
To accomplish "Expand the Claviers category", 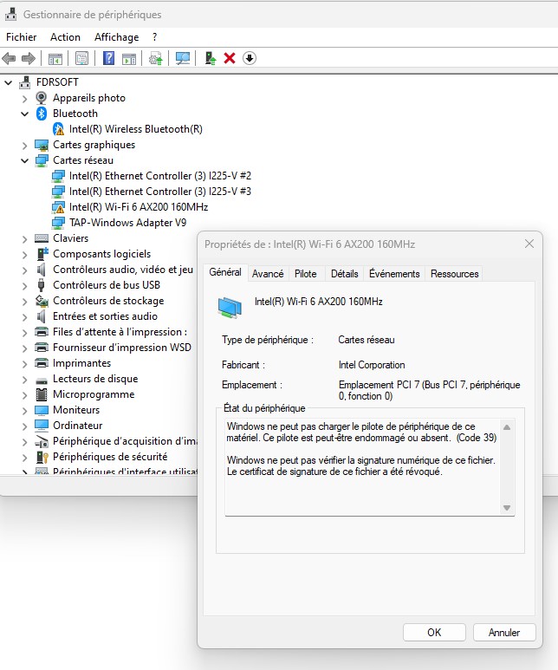I will pyautogui.click(x=25, y=238).
